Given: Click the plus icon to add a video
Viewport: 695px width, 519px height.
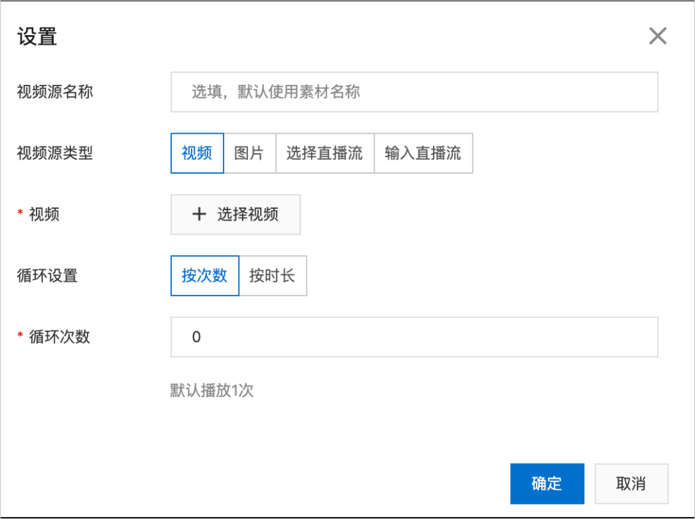Looking at the screenshot, I should click(199, 214).
